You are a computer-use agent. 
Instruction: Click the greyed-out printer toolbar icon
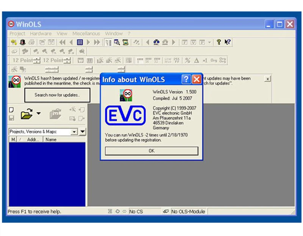(32, 42)
